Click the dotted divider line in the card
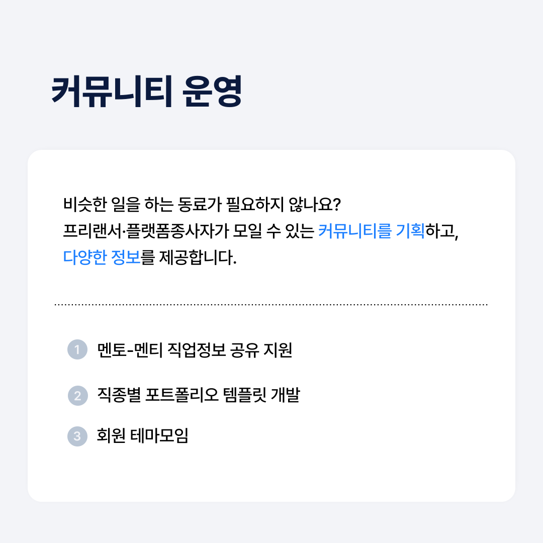This screenshot has width=543, height=543. [271, 305]
